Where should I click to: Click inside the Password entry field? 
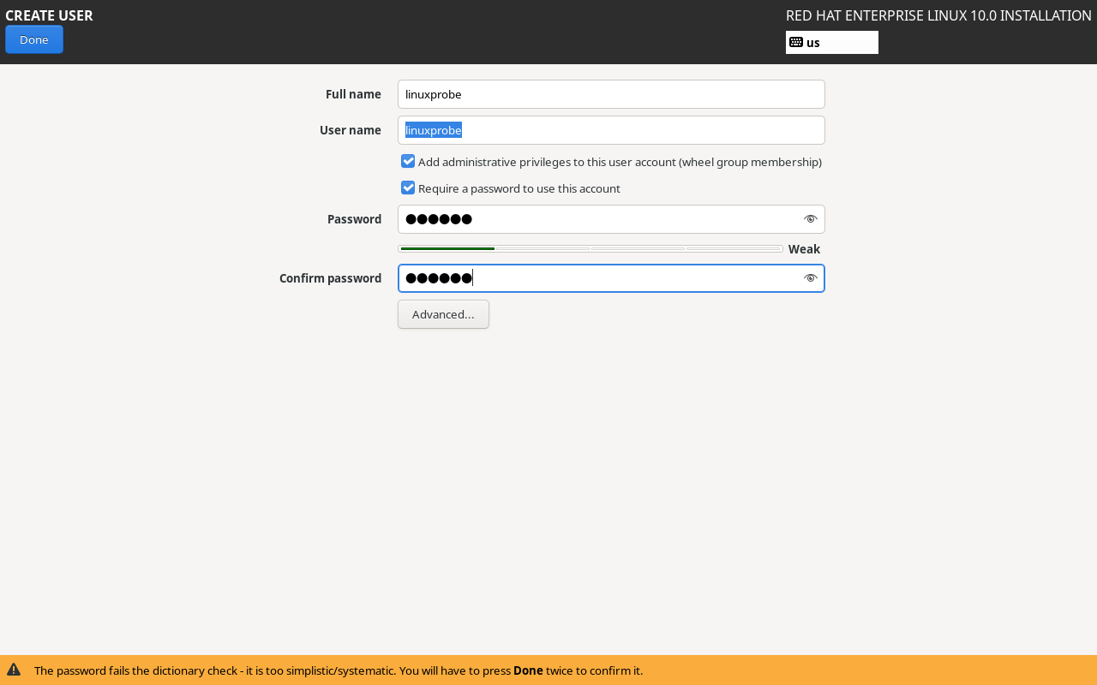coord(600,219)
